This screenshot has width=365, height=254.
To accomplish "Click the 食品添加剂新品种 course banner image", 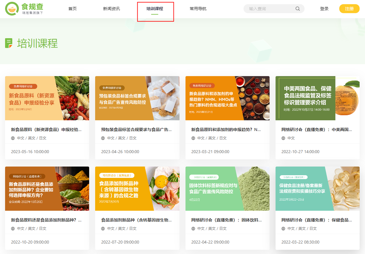I will pos(137,188).
